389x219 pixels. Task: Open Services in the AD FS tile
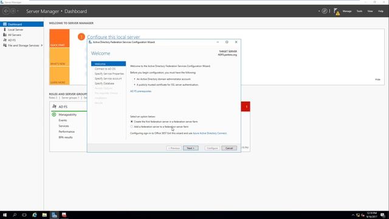coord(64,126)
